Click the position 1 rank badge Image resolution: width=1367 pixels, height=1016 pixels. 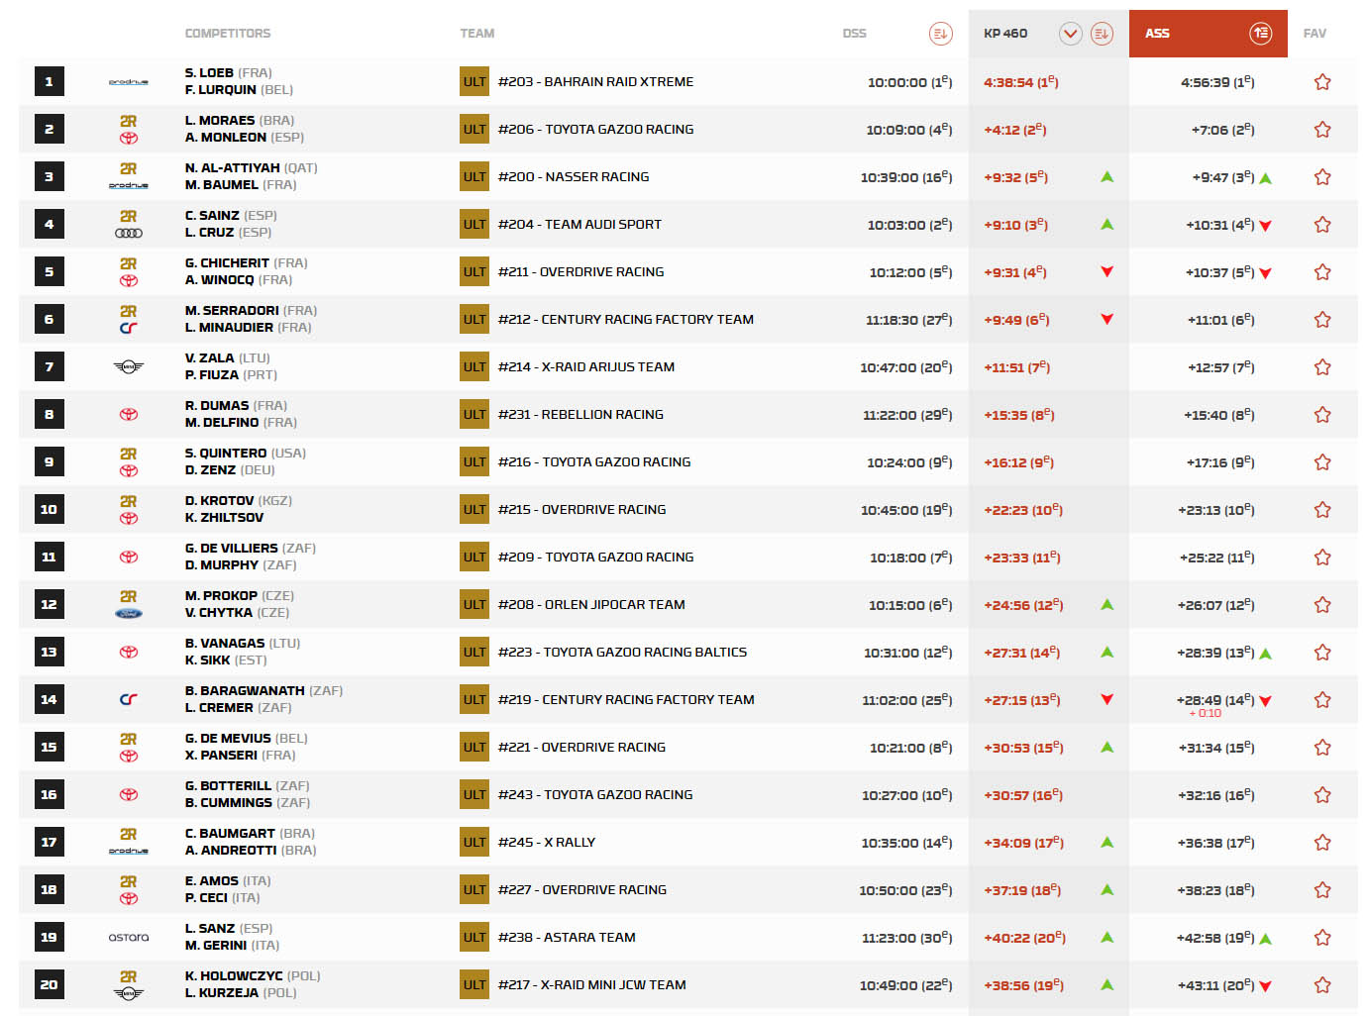(x=49, y=82)
